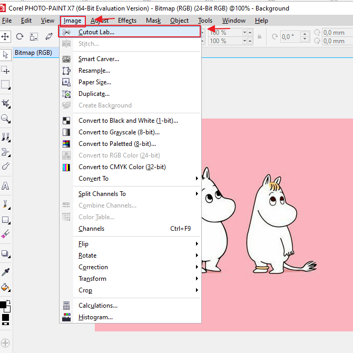Expand the Crop submenu

[130, 290]
